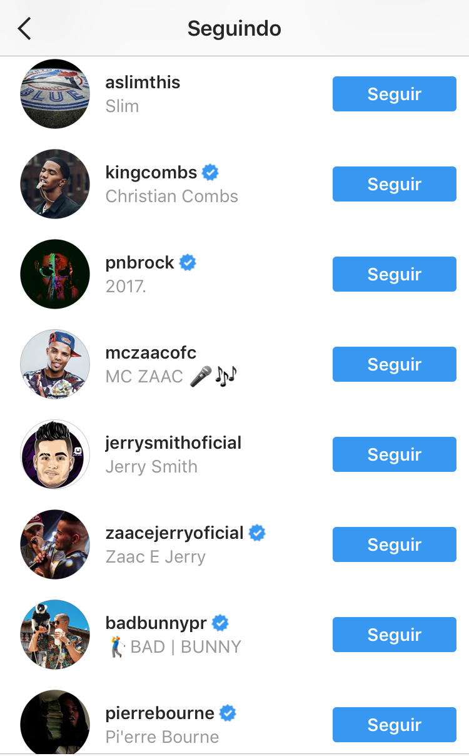Hit Seguir for zaacejerryoficial

pyautogui.click(x=394, y=544)
